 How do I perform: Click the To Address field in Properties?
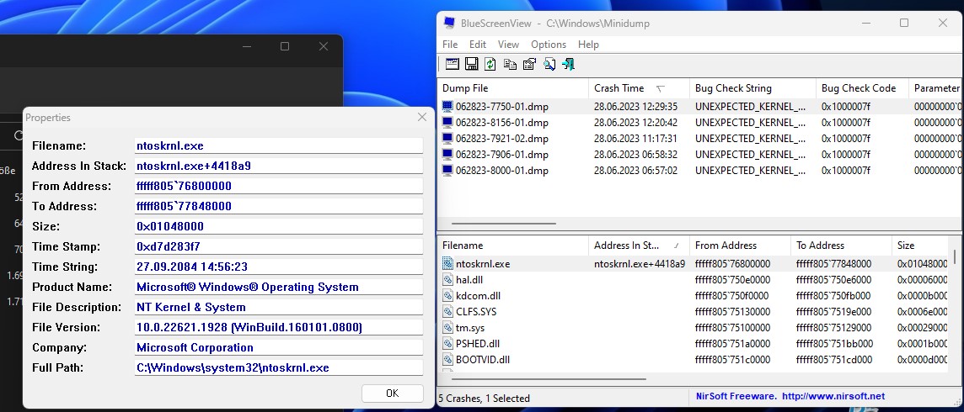(x=279, y=207)
